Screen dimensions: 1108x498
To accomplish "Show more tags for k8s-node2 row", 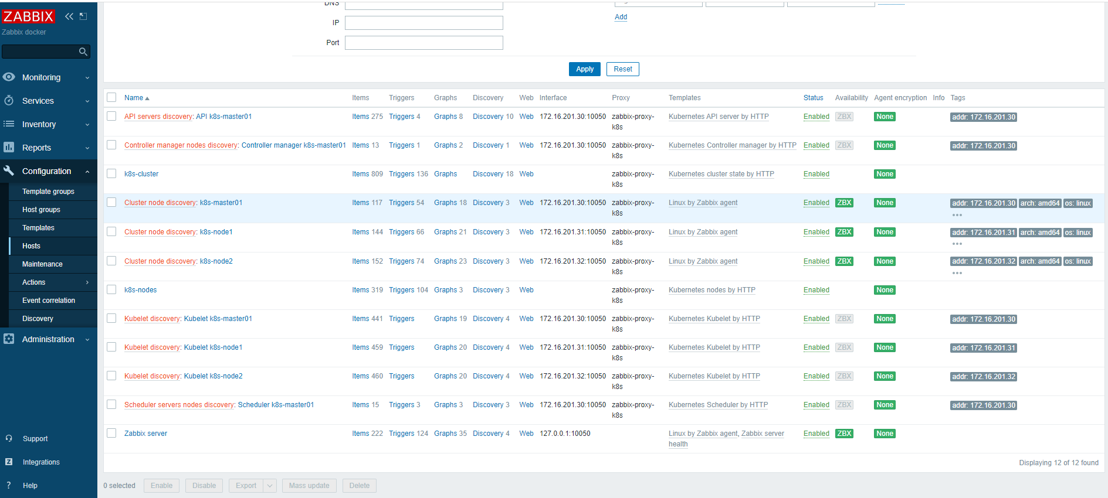I will (957, 273).
